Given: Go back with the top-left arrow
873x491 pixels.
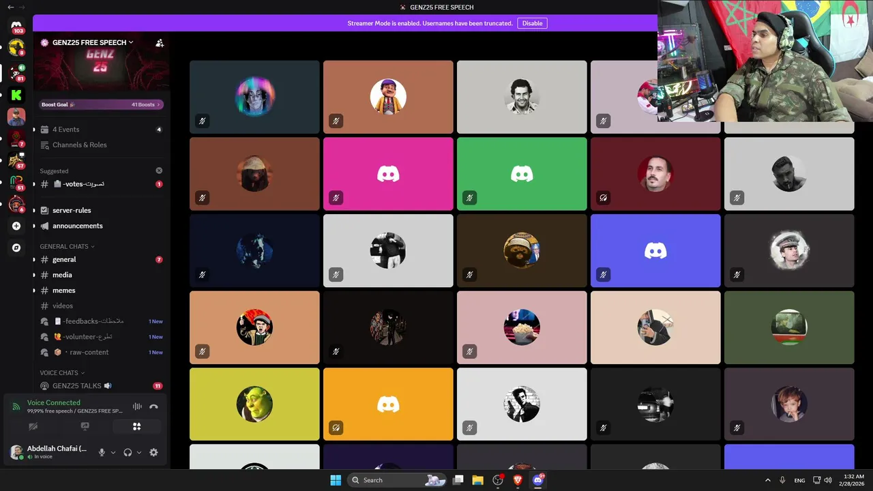Looking at the screenshot, I should 10,7.
